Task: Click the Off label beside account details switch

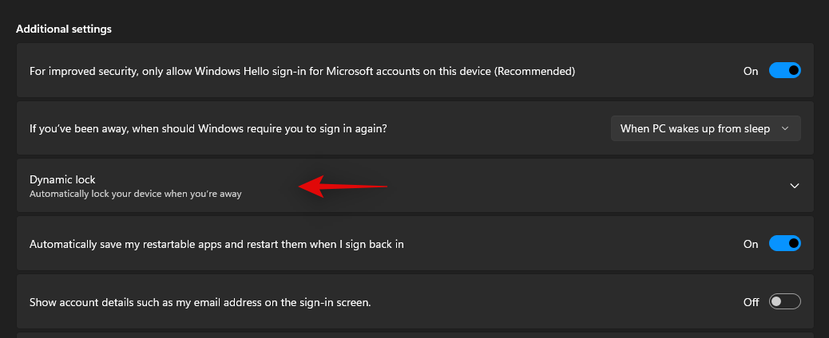Action: tap(752, 302)
